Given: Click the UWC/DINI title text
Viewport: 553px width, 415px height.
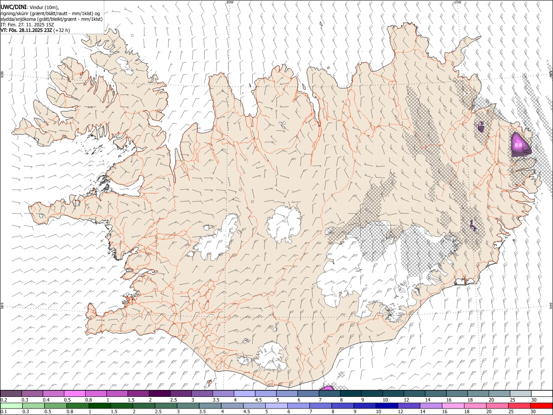Looking at the screenshot, I should tap(13, 7).
